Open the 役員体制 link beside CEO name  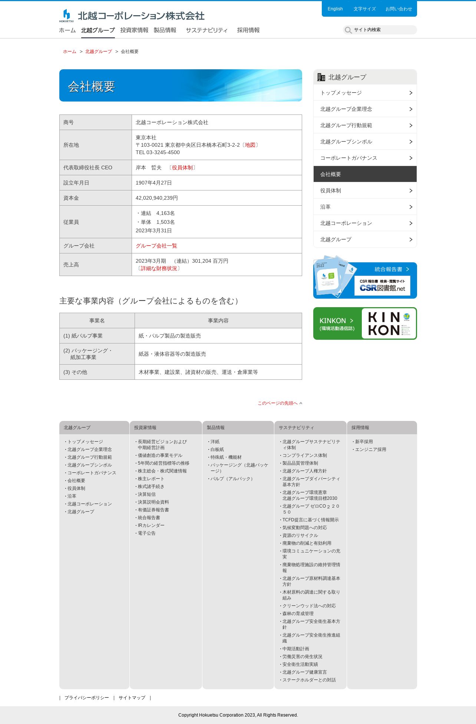[182, 167]
